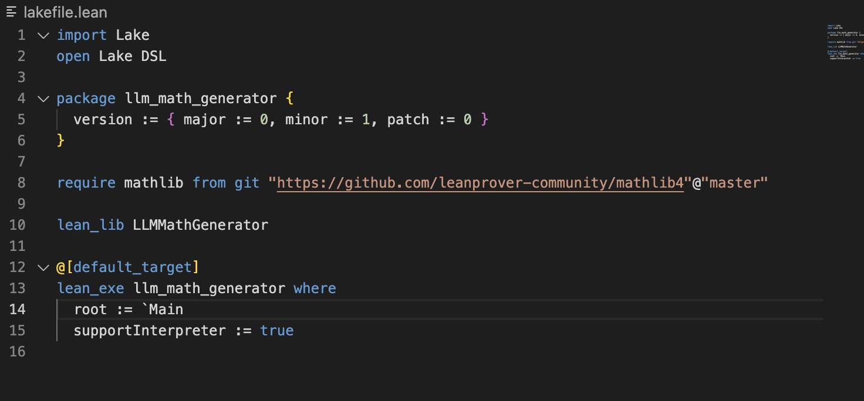Viewport: 864px width, 401px height.
Task: Click the version keyword on line 5
Action: (x=103, y=120)
